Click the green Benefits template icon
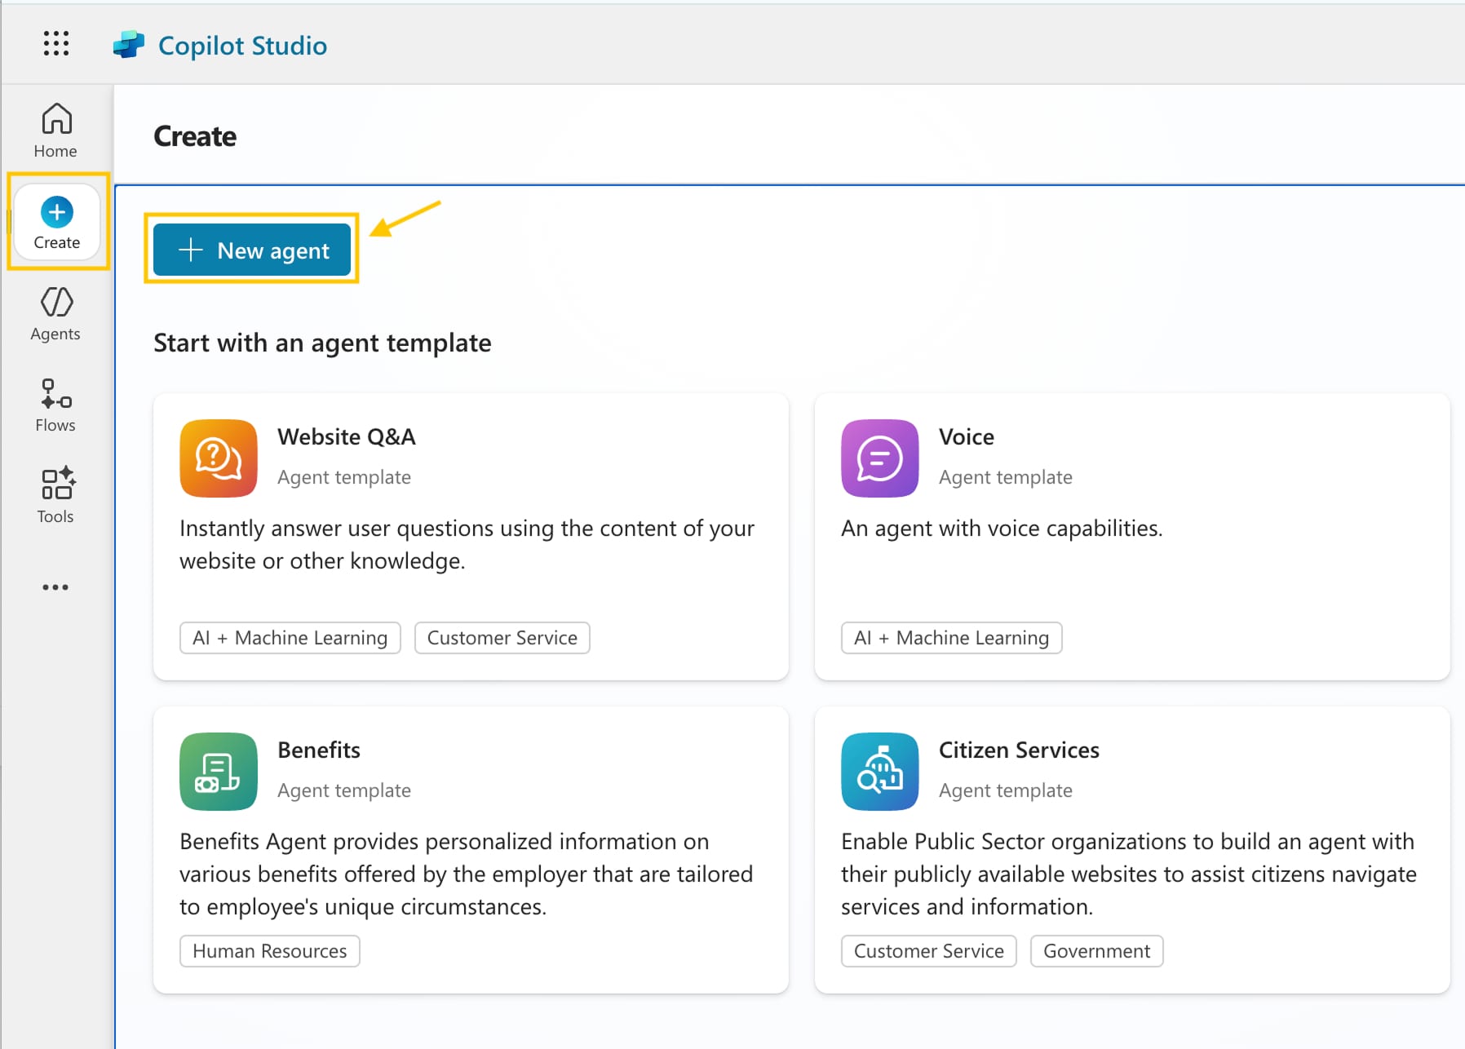This screenshot has height=1049, width=1465. pos(219,772)
